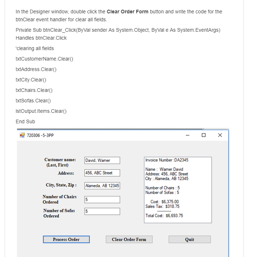The width and height of the screenshot is (265, 257).
Task: Click the 'txtChairs.Clear()' code line
Action: (34, 90)
